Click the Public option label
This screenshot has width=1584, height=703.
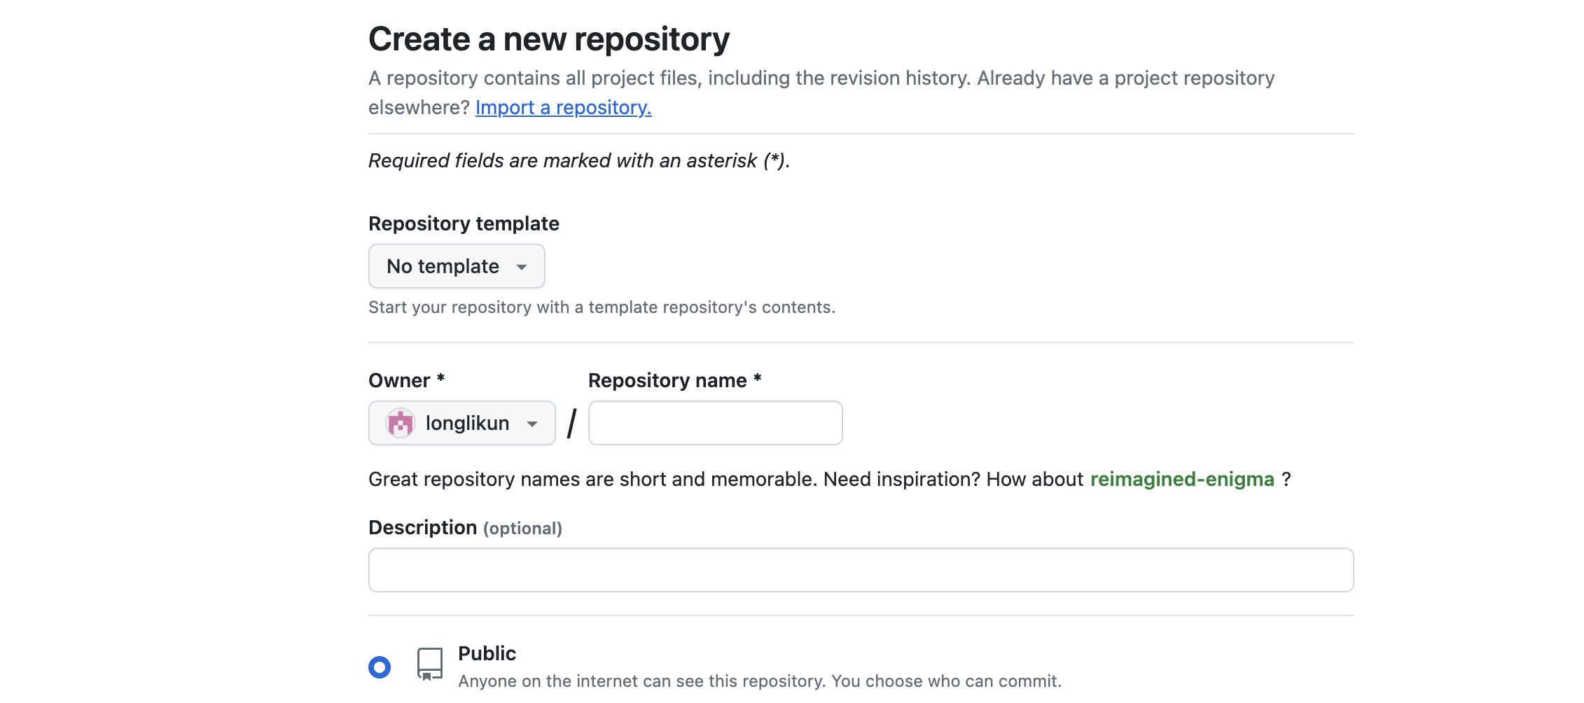(x=487, y=653)
